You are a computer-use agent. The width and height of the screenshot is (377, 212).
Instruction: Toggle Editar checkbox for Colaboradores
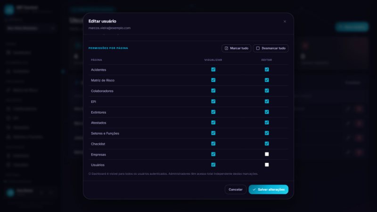point(267,90)
